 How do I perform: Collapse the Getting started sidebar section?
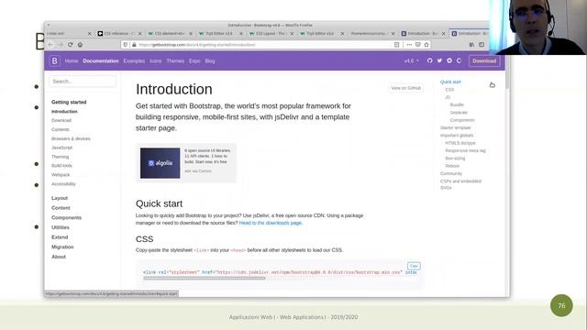(x=69, y=102)
